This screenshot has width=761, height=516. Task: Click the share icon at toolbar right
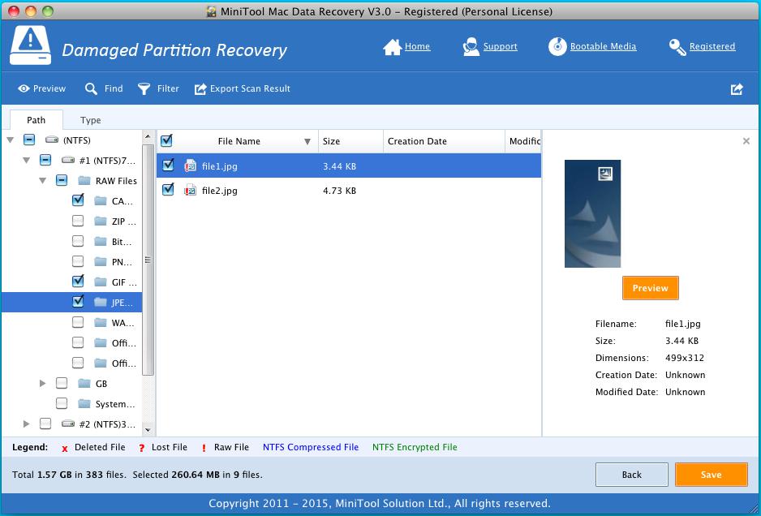737,88
